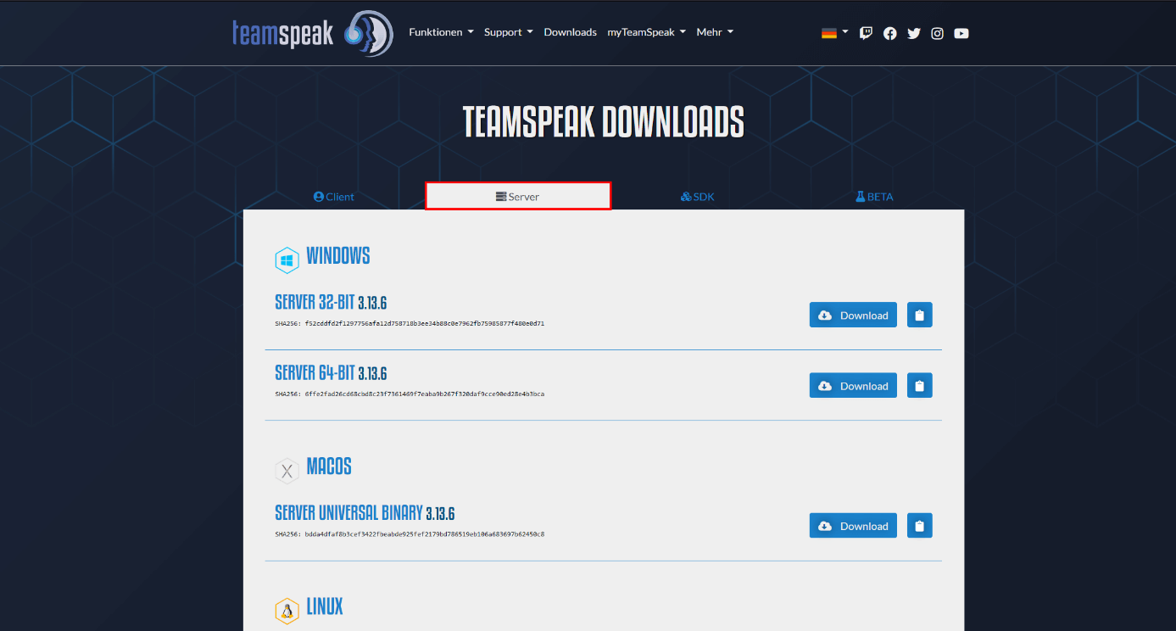Expand the Funktionen menu
1176x631 pixels.
pos(441,32)
